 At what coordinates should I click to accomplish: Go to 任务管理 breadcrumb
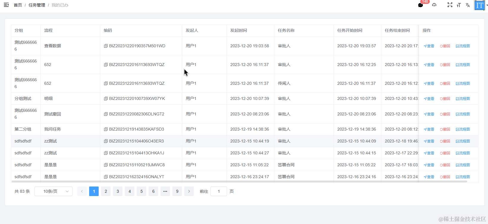click(37, 5)
